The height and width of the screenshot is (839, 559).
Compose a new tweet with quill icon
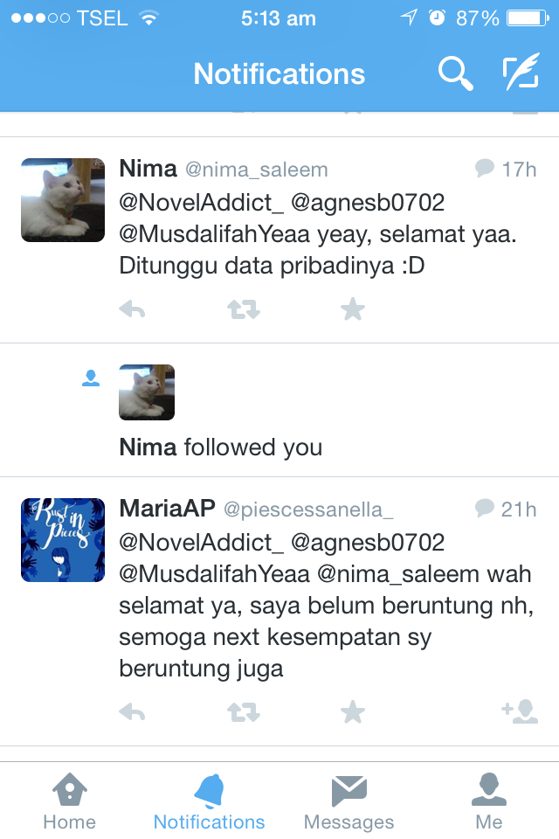521,72
